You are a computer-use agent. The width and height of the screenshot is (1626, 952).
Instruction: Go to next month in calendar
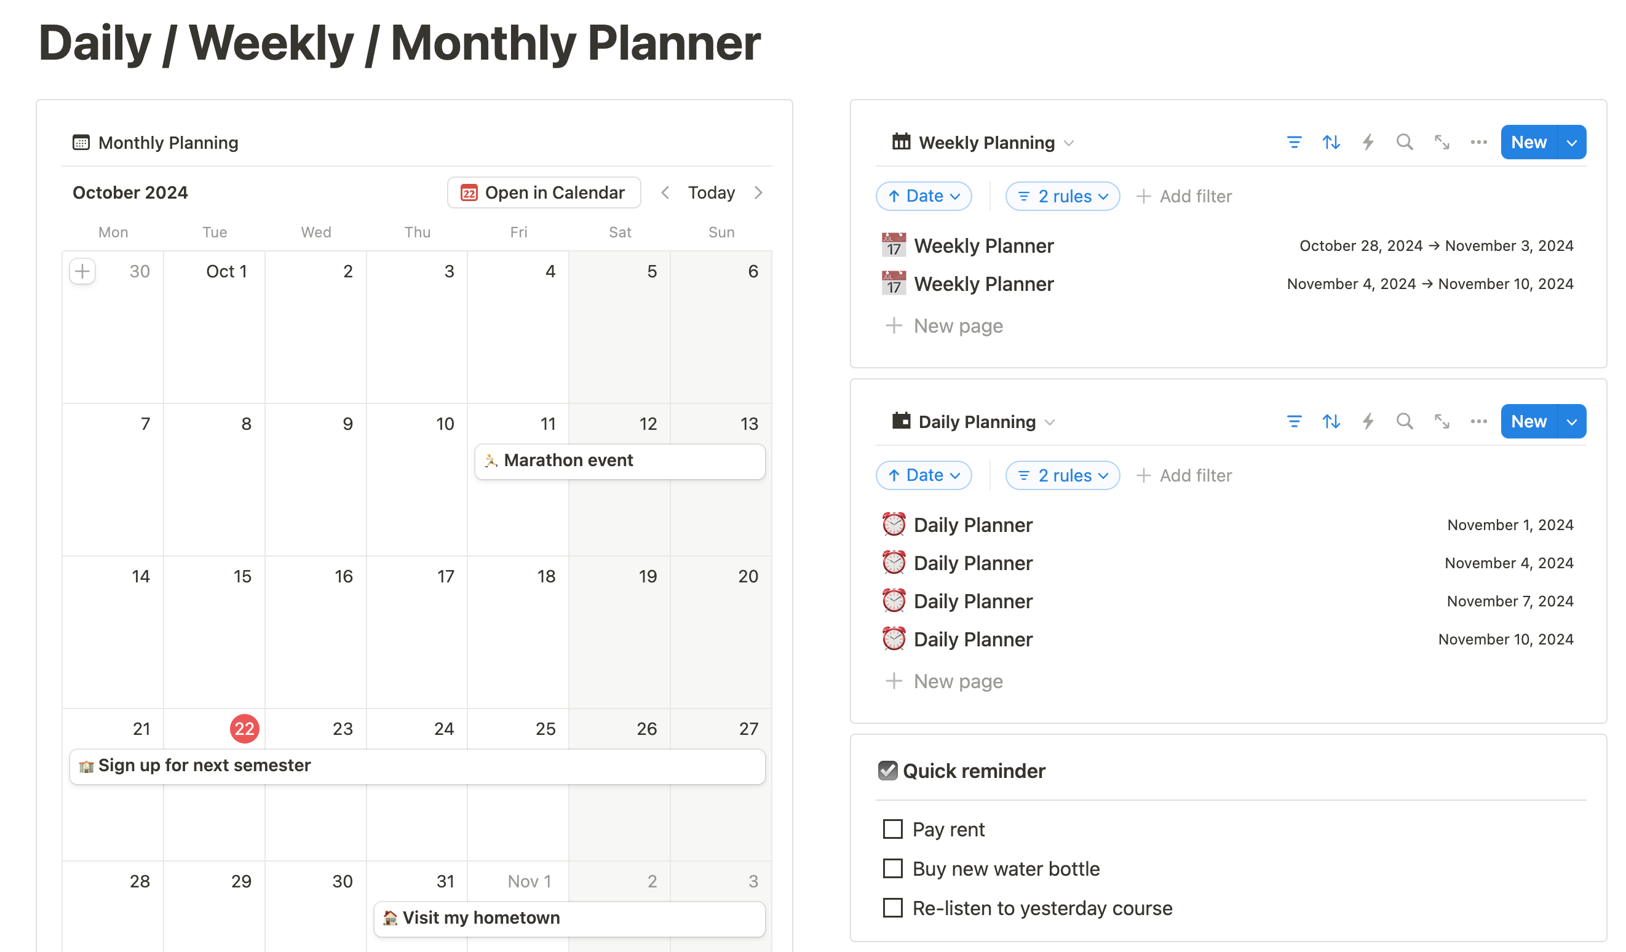[x=758, y=192]
